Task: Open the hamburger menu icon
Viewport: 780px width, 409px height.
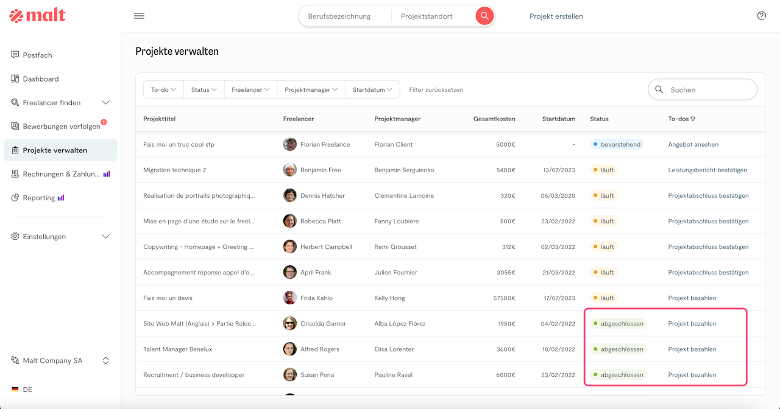Action: [x=139, y=16]
